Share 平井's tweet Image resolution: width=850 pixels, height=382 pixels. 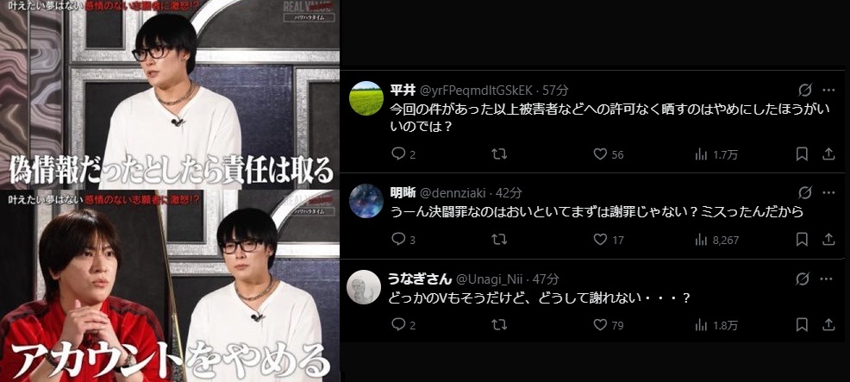828,154
